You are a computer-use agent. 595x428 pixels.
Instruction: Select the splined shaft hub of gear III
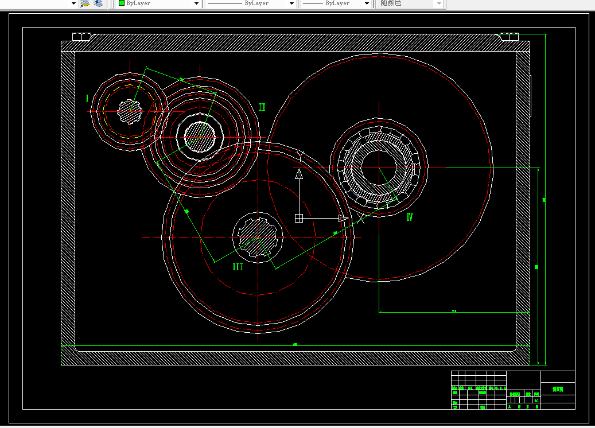pyautogui.click(x=258, y=238)
